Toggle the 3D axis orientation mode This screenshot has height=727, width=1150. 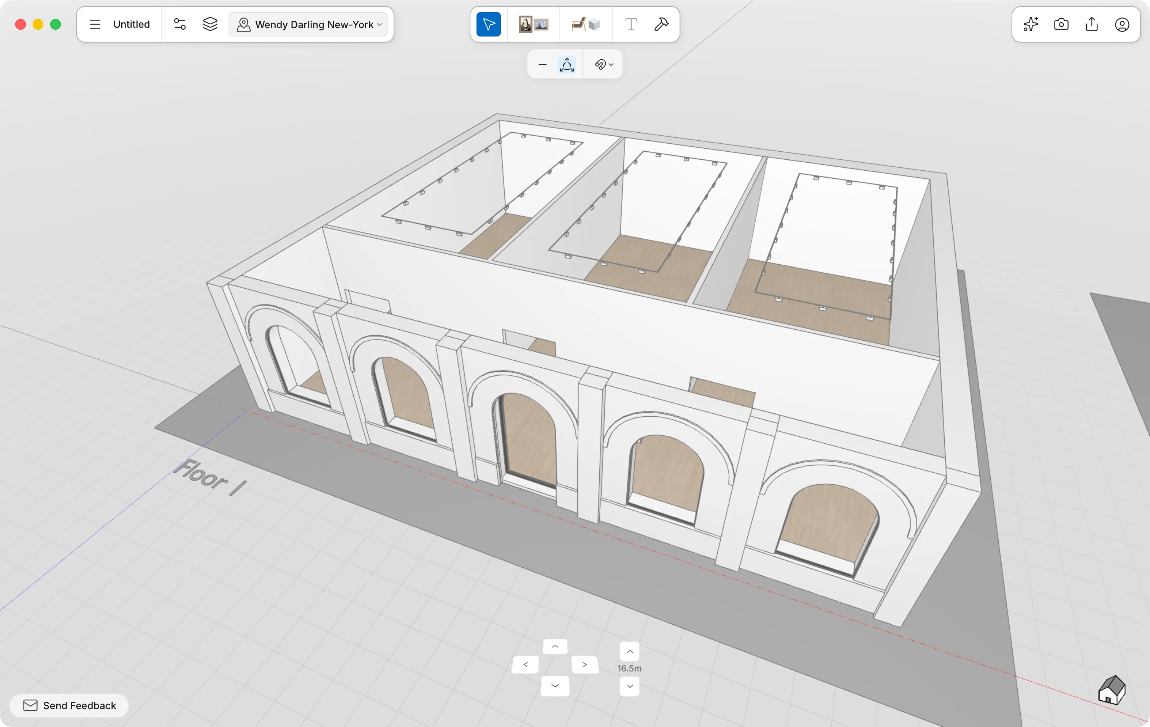coord(567,64)
